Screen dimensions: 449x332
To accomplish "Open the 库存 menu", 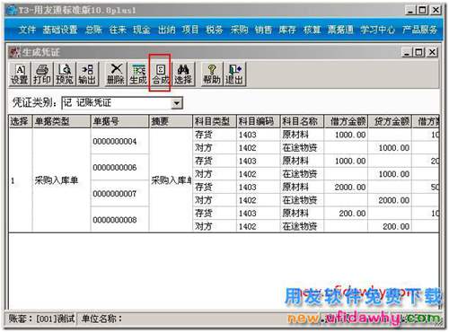I will coord(287,30).
